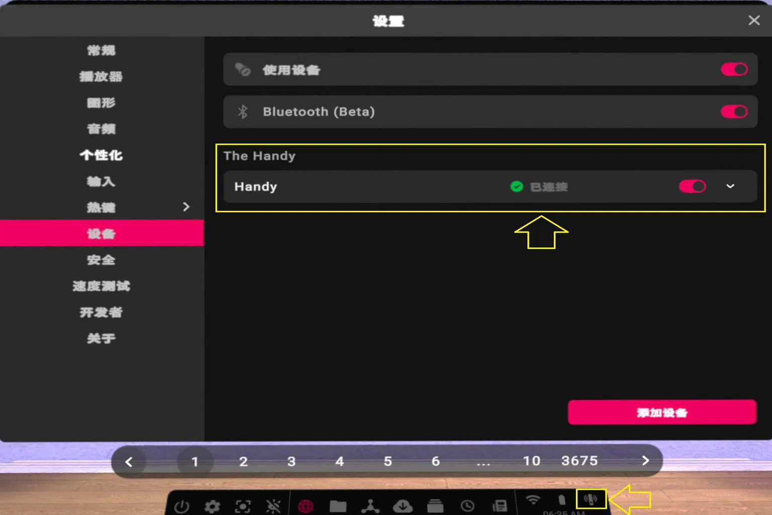The image size is (772, 515).
Task: Click the 'The Handy' group heading
Action: pyautogui.click(x=259, y=156)
